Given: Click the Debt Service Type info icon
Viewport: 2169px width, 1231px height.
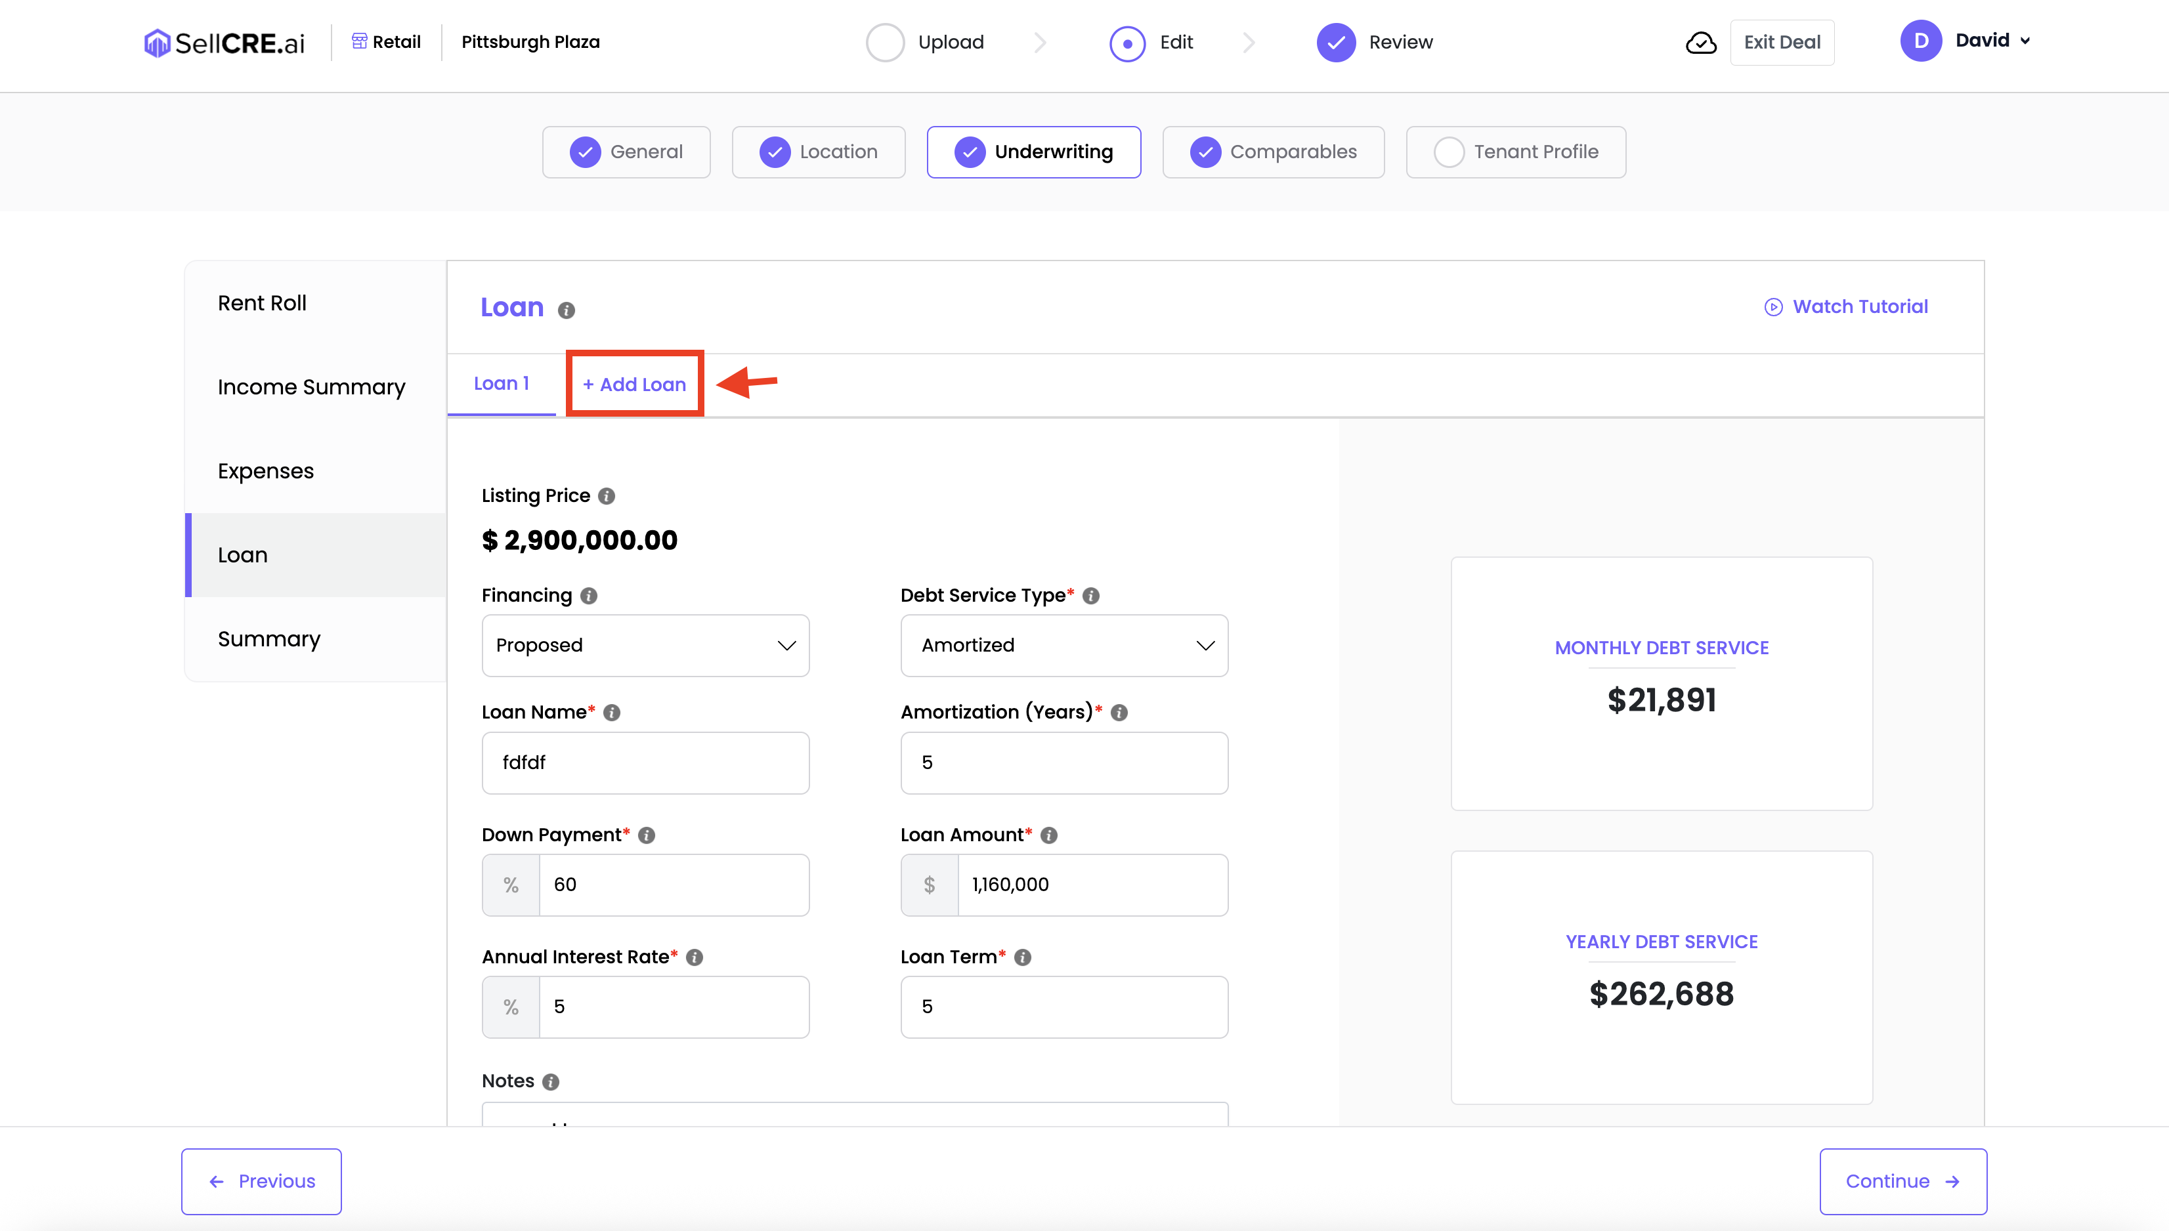Looking at the screenshot, I should point(1091,596).
